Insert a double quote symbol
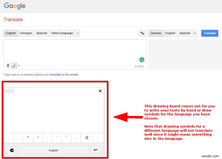222x159 pixels. point(66,138)
